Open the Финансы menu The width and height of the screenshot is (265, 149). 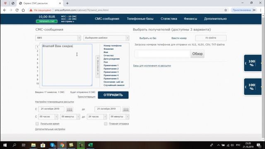[x=190, y=19]
